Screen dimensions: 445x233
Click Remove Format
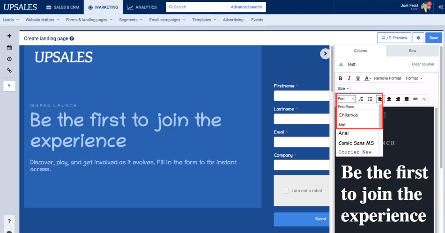pos(387,78)
